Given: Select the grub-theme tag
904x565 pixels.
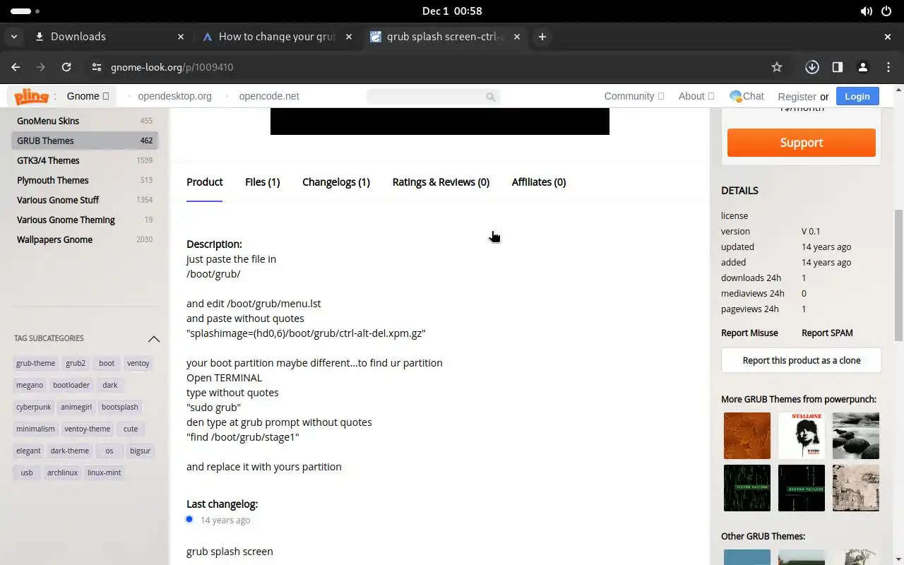Looking at the screenshot, I should click(x=35, y=363).
